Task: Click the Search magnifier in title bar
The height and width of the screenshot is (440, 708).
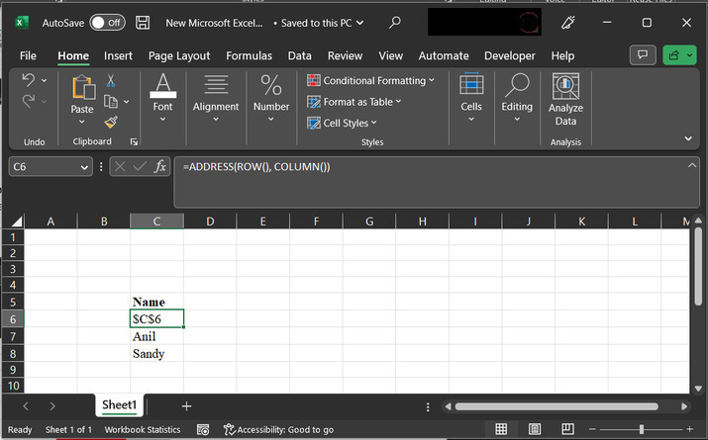Action: (x=395, y=22)
